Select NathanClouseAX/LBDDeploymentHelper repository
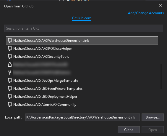The width and height of the screenshot is (167, 136). click(82, 97)
